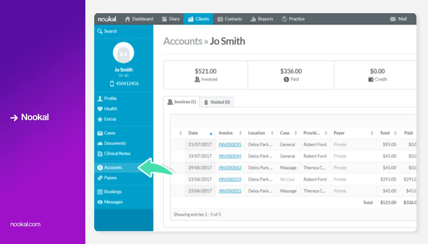
Task: Select Accounts in the sidebar
Action: (x=123, y=167)
